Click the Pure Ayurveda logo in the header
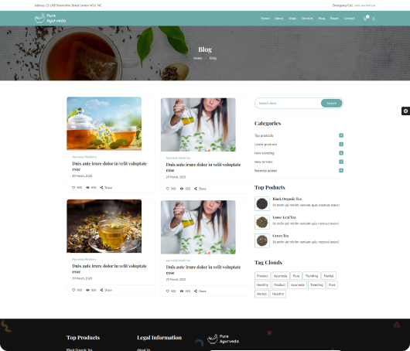 point(50,18)
